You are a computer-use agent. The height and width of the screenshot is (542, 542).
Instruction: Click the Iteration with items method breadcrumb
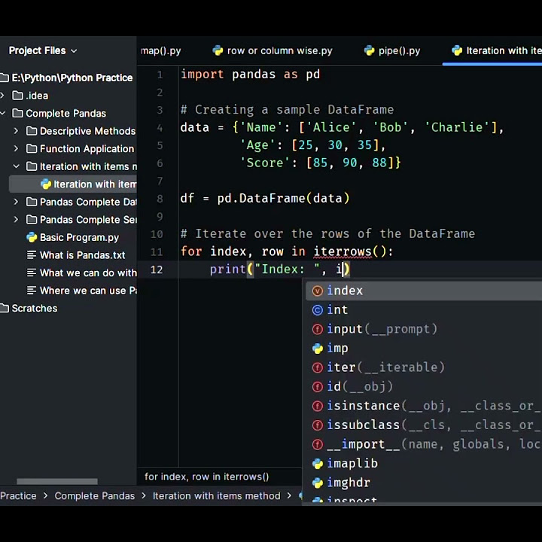coord(217,495)
